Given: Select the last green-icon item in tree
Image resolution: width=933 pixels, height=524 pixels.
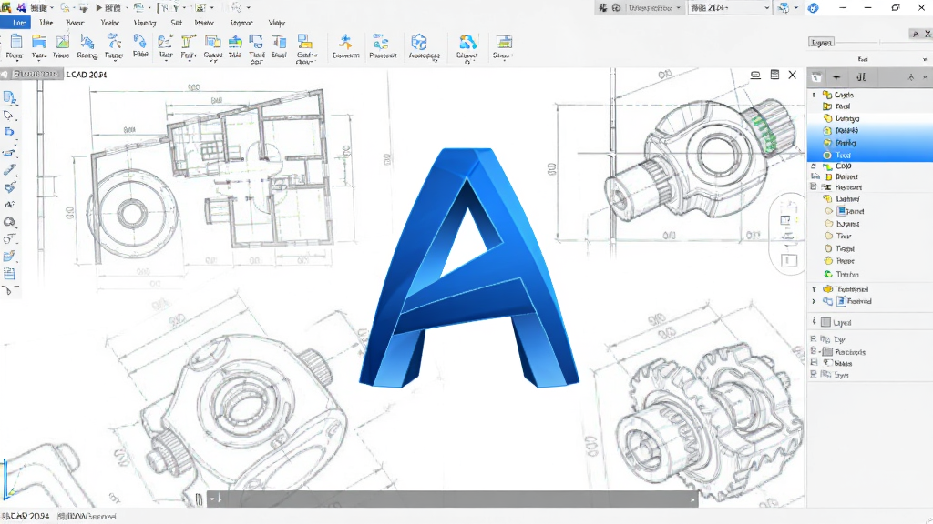Looking at the screenshot, I should pyautogui.click(x=870, y=275).
